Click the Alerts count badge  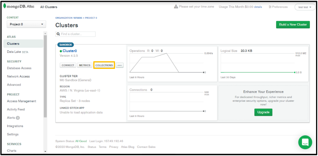pos(18,118)
